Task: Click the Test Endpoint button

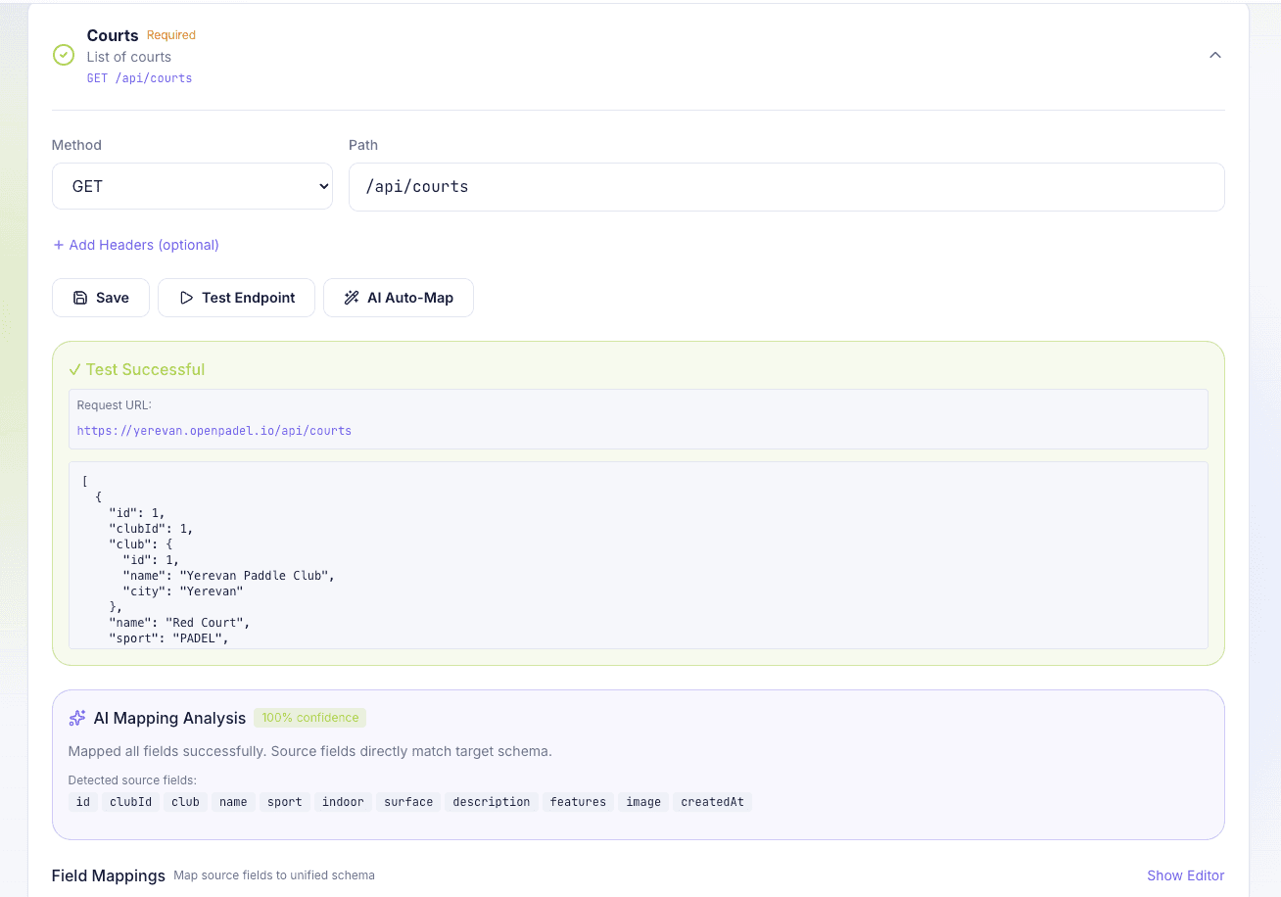Action: click(237, 298)
